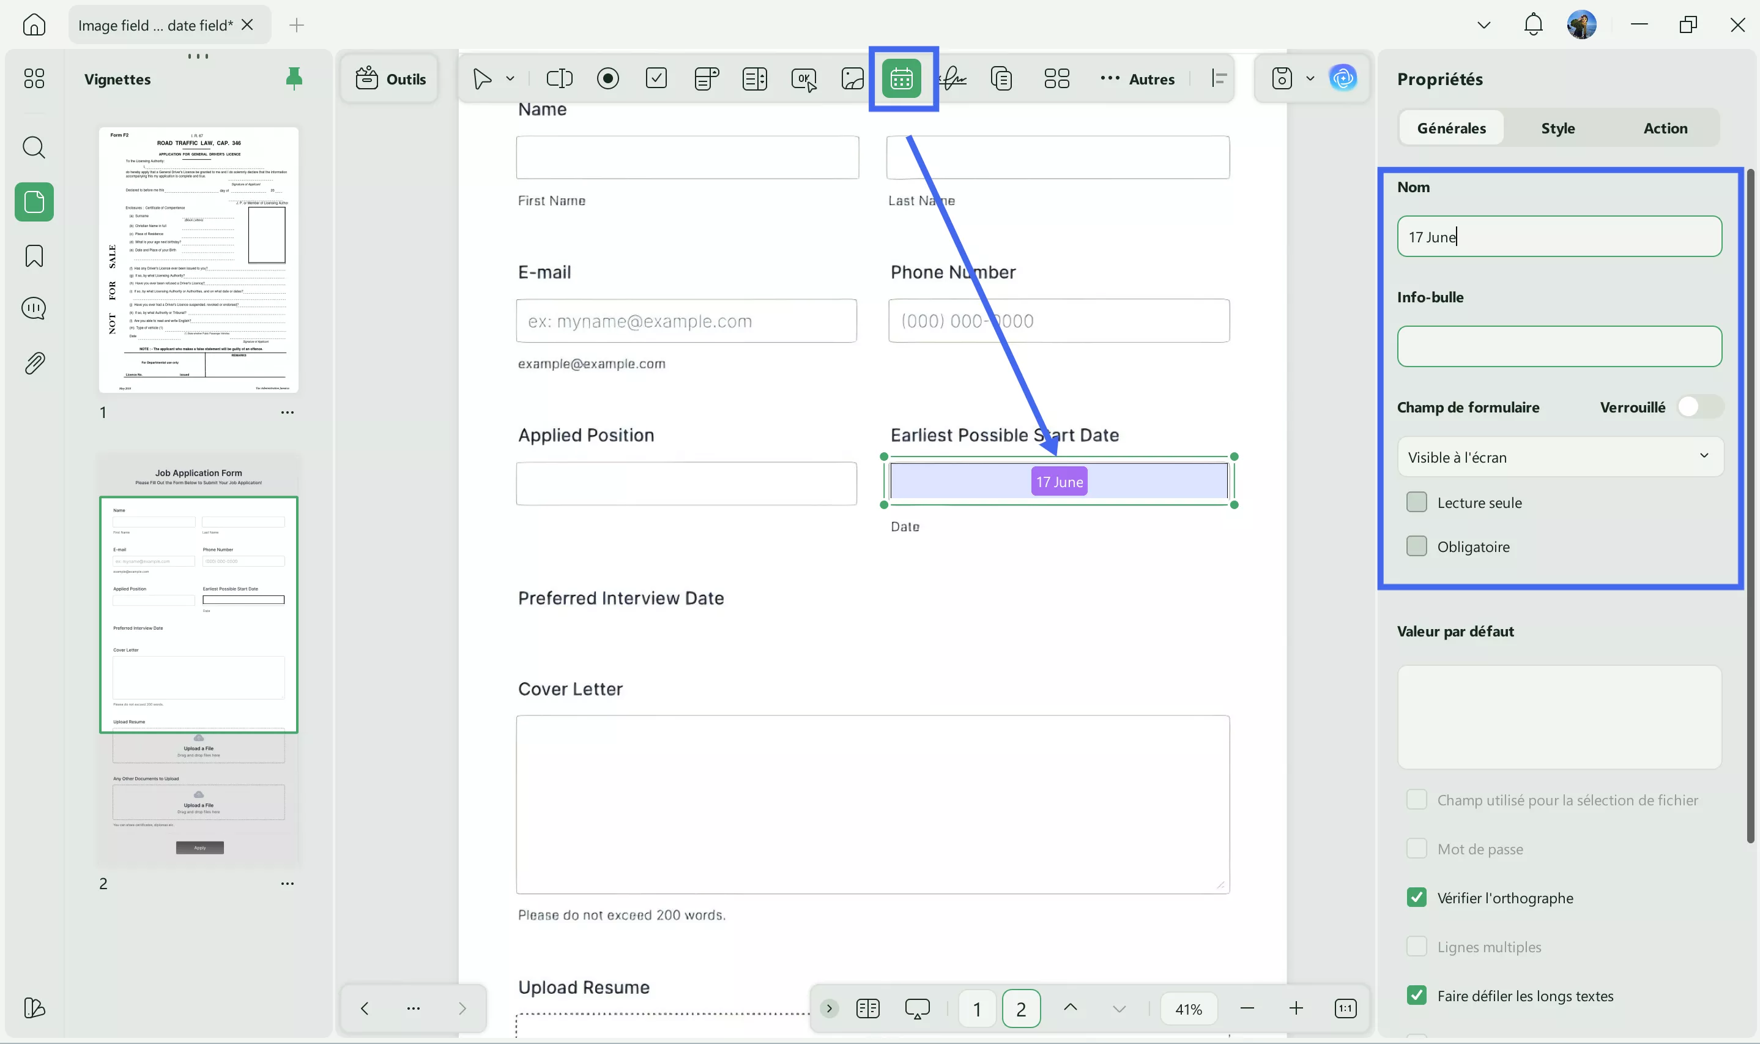Select the image field tool

[x=852, y=78]
